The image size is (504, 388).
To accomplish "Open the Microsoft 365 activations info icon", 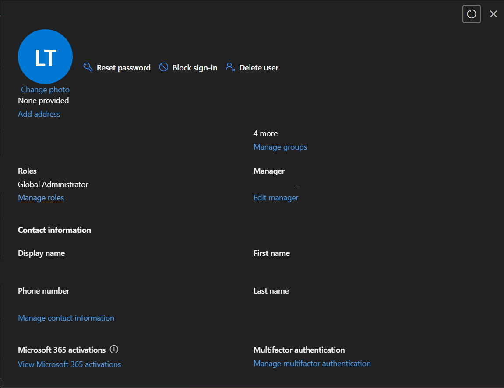I will click(114, 349).
